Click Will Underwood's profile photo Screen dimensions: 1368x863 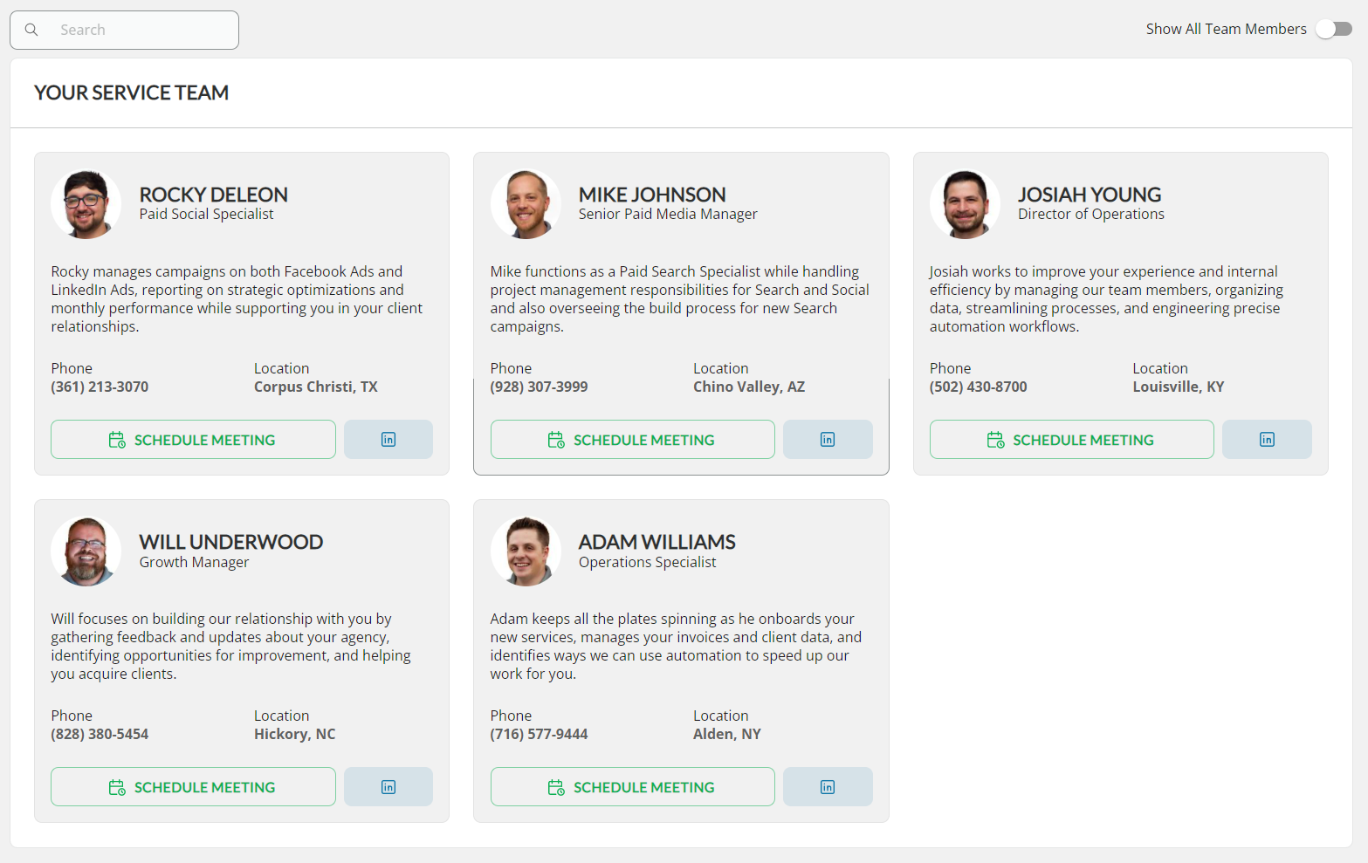pyautogui.click(x=86, y=551)
